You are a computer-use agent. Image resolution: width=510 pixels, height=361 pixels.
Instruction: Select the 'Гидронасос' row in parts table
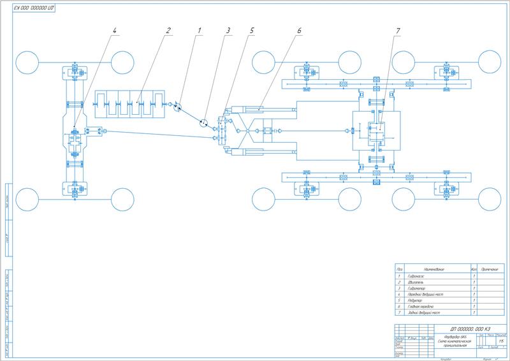pyautogui.click(x=449, y=276)
